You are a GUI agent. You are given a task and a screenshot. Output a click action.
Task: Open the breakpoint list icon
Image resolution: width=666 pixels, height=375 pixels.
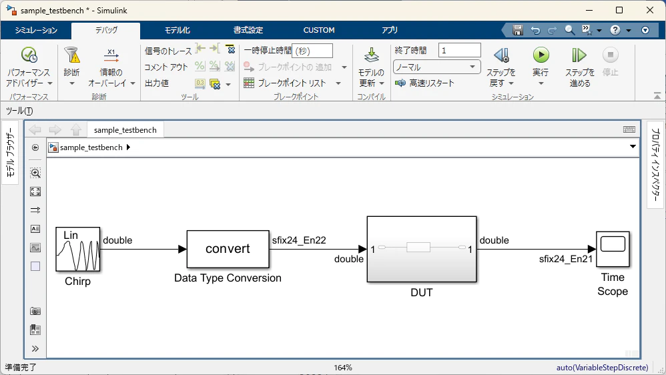click(x=249, y=83)
